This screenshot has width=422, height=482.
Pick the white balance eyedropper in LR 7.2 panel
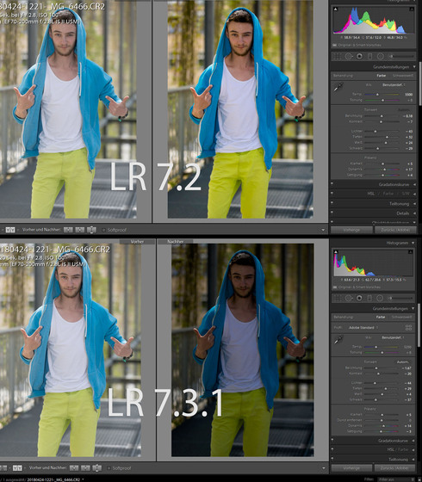338,87
